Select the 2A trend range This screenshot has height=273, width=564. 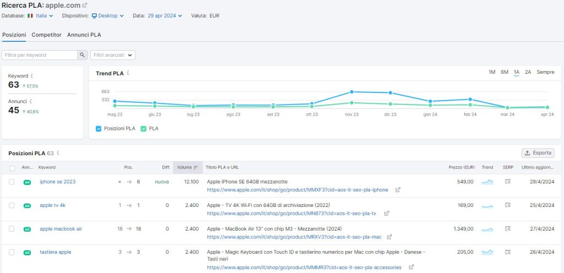click(x=528, y=72)
